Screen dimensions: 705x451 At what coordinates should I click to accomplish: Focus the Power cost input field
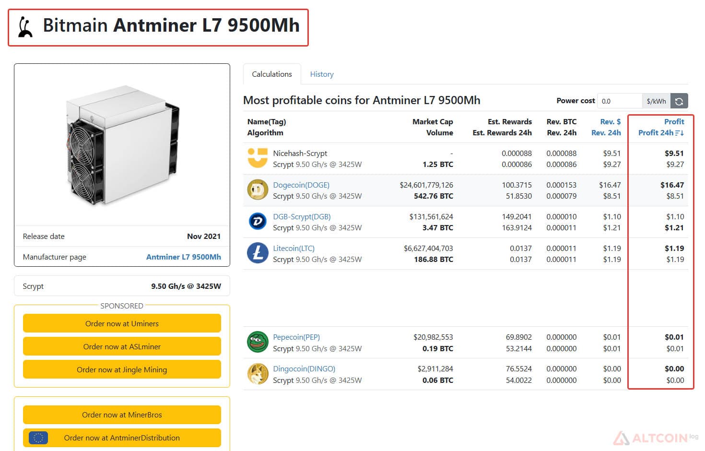[619, 101]
